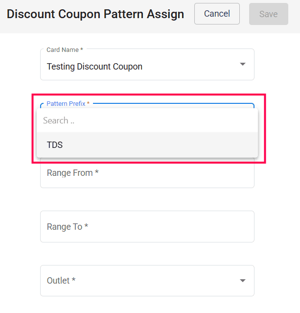The image size is (300, 313).
Task: Click the Testing Discount Coupon selected value
Action: coord(94,67)
